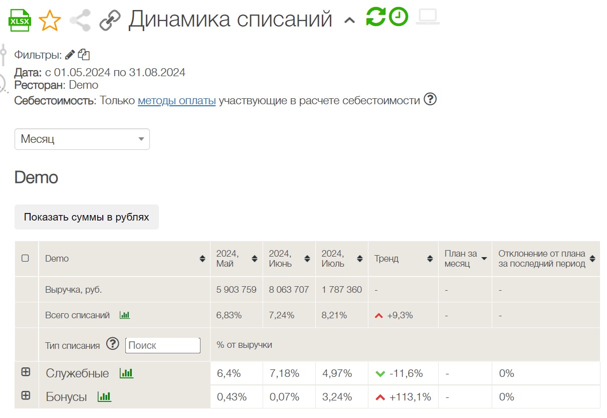Copy filters using the duplicate icon
607x418 pixels.
84,55
